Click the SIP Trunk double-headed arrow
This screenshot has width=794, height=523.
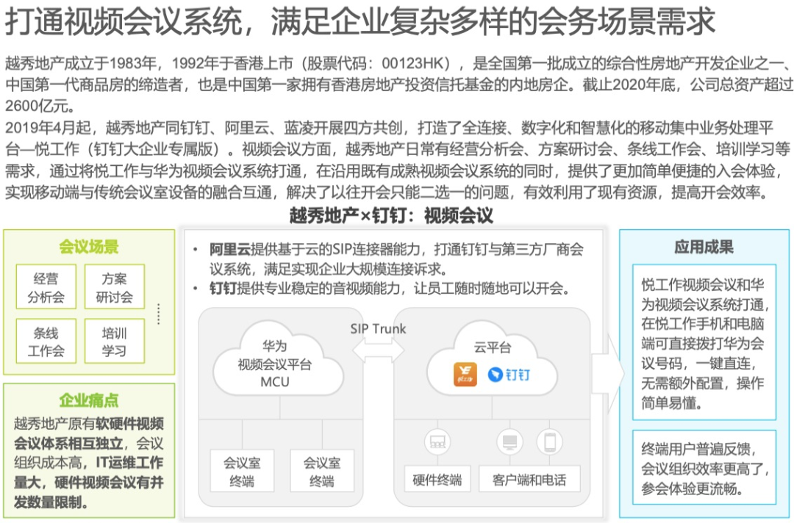point(378,350)
